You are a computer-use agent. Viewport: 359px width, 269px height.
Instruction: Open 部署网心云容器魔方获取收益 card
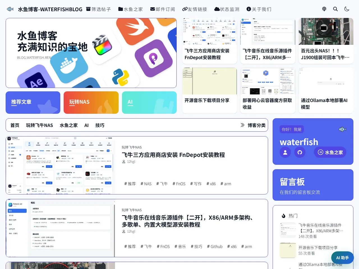click(x=268, y=91)
